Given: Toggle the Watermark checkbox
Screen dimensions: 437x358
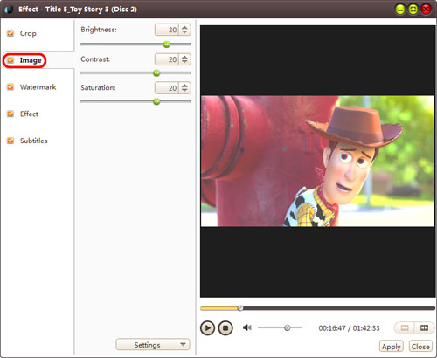Looking at the screenshot, I should point(10,87).
